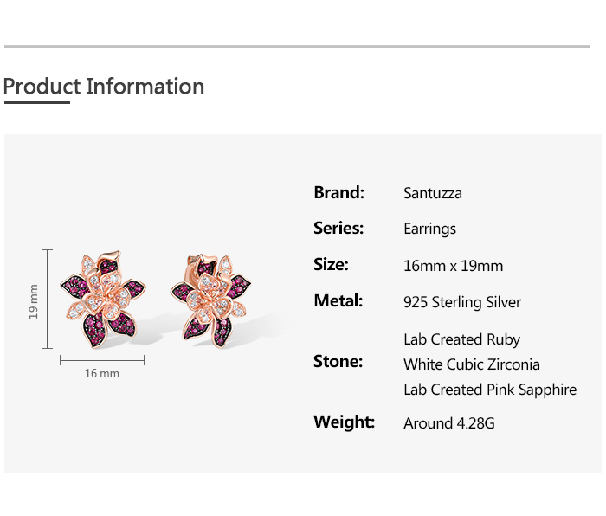This screenshot has height=516, width=606.
Task: Click the left flower earring image
Action: click(101, 300)
